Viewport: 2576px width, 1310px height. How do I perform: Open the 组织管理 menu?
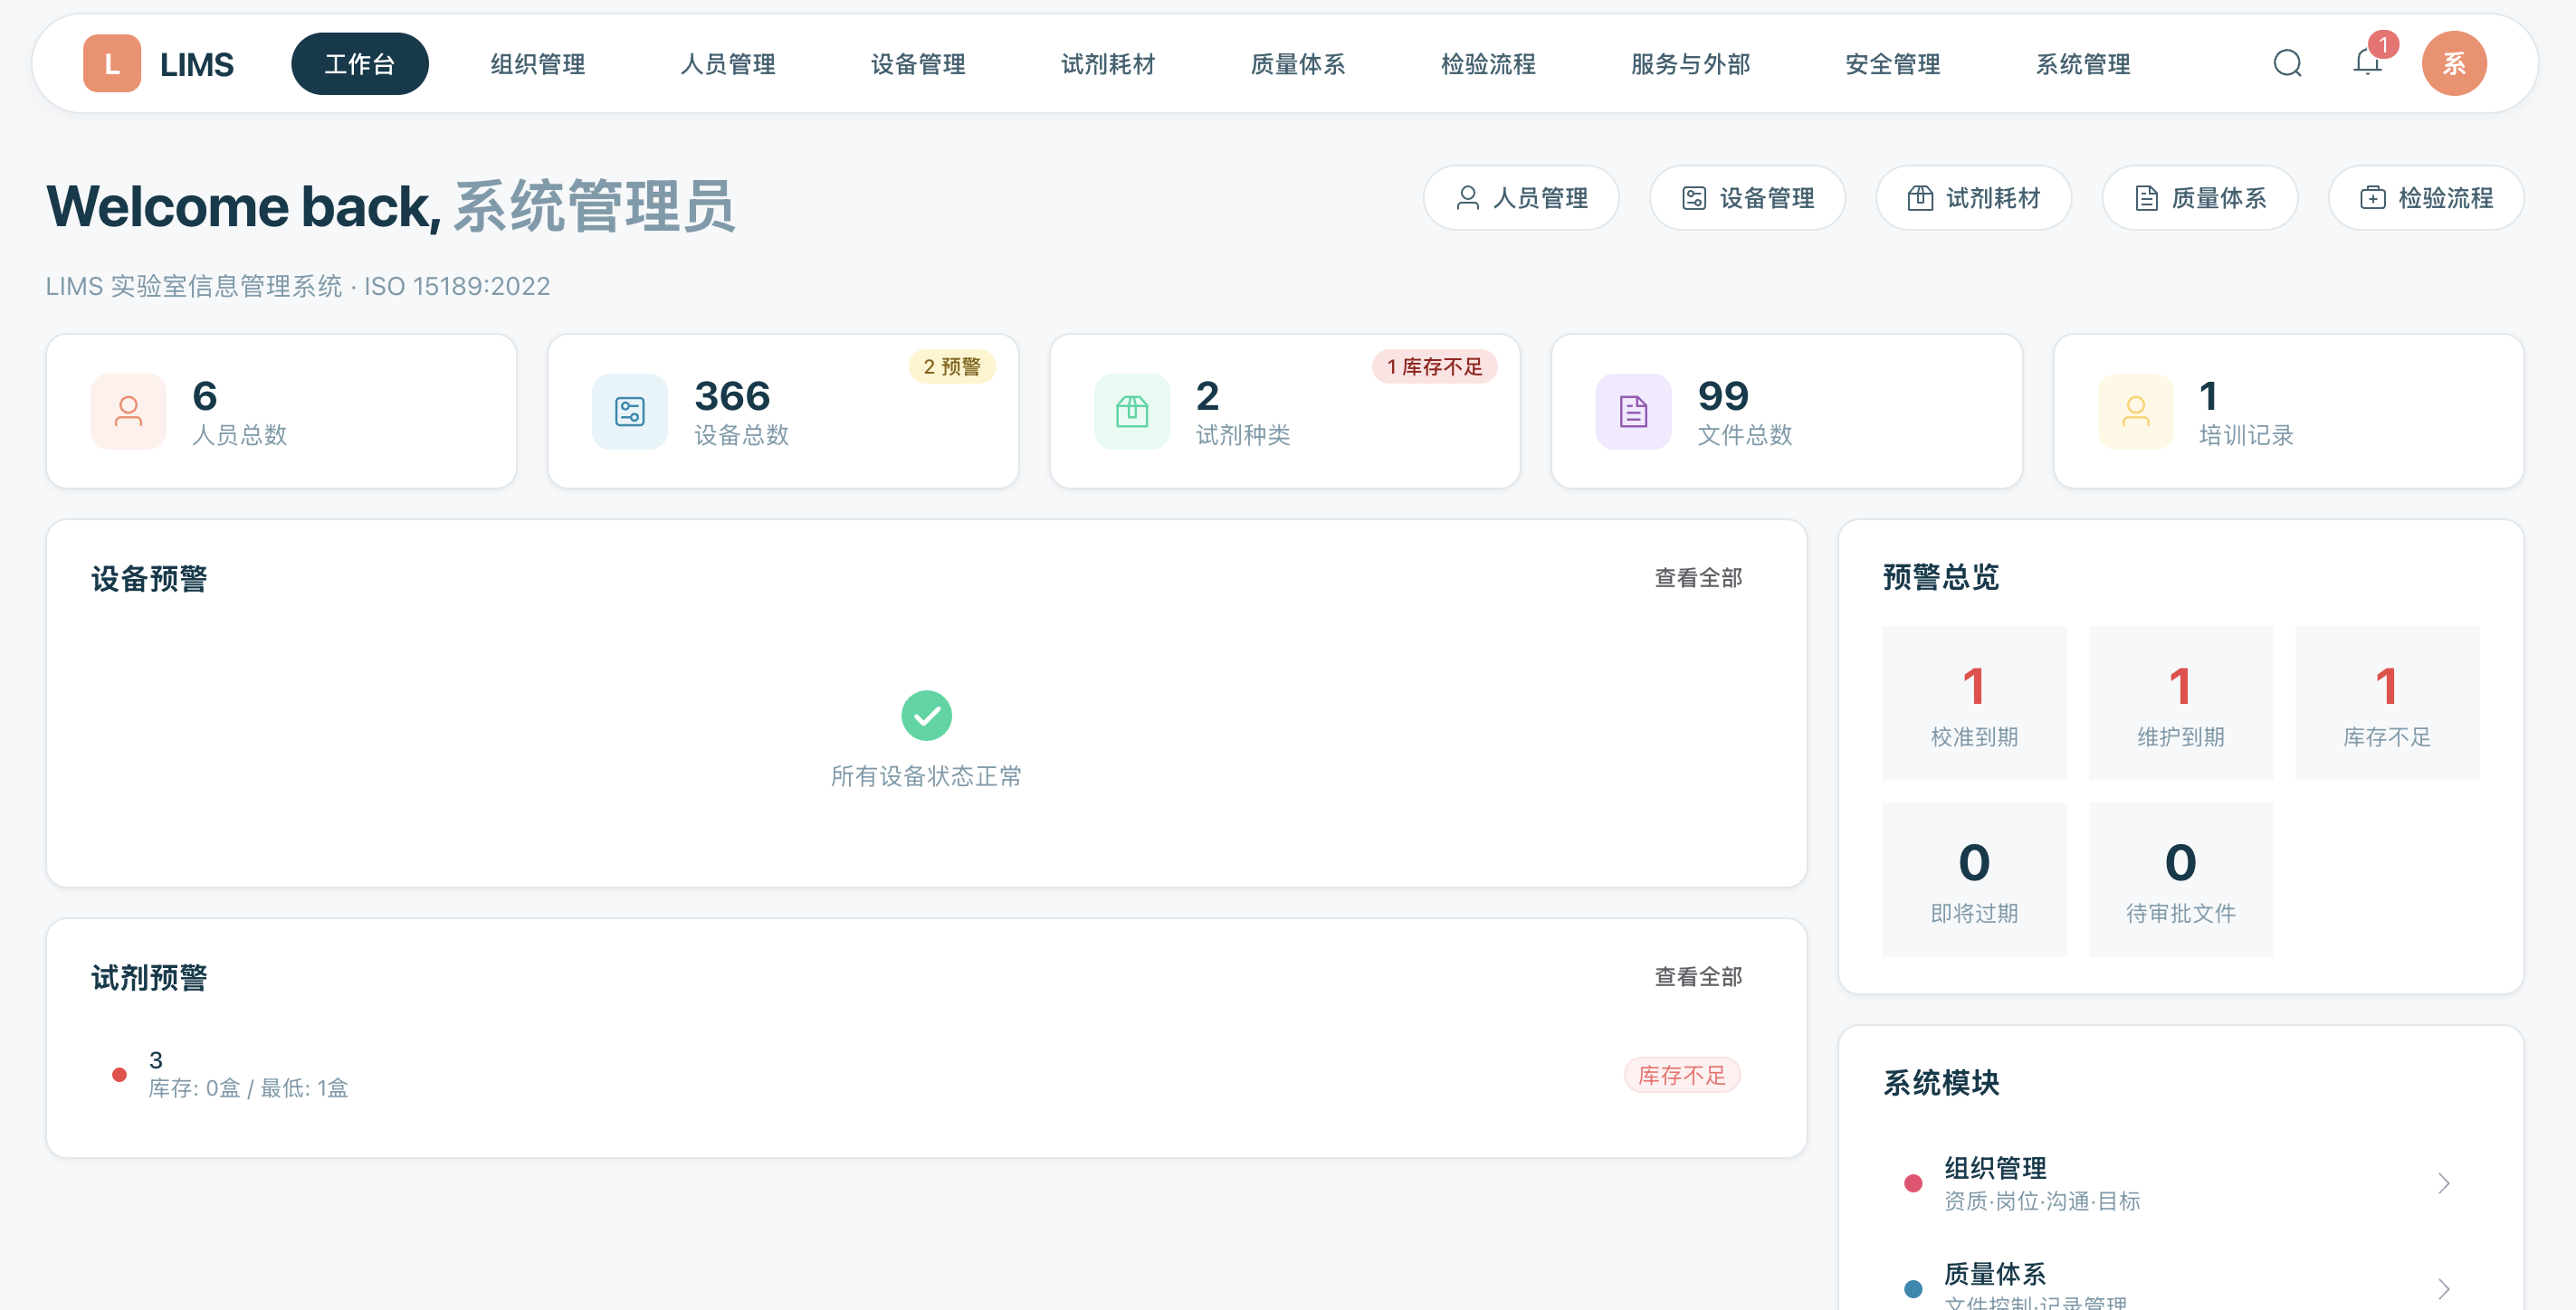(x=538, y=64)
